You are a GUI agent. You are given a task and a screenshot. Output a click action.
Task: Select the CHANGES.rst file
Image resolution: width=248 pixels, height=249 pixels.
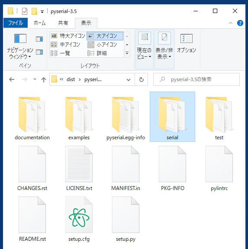32,168
